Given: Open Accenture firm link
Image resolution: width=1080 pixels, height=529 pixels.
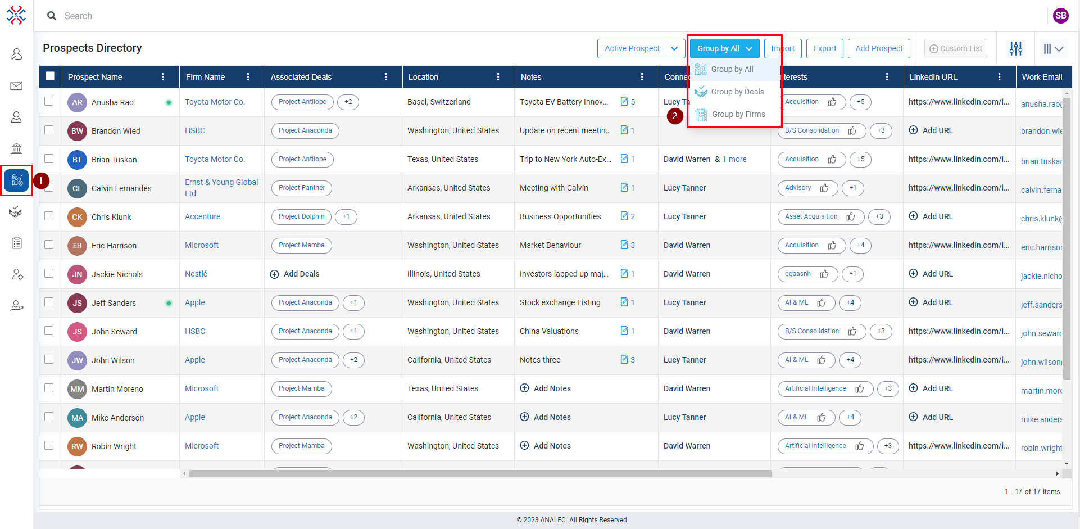Looking at the screenshot, I should click(202, 216).
